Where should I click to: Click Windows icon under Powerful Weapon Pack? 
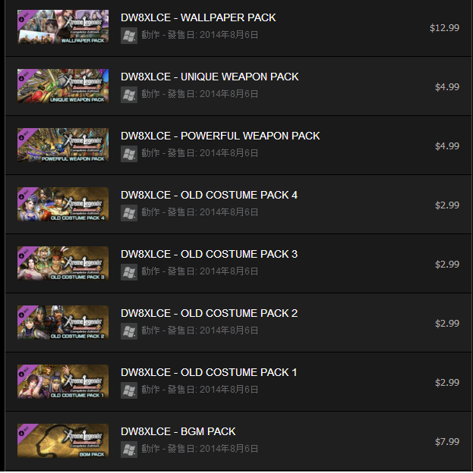tap(129, 154)
